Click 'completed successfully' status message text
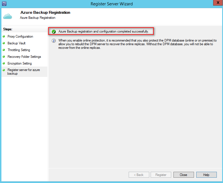The image size is (223, 183). (104, 31)
